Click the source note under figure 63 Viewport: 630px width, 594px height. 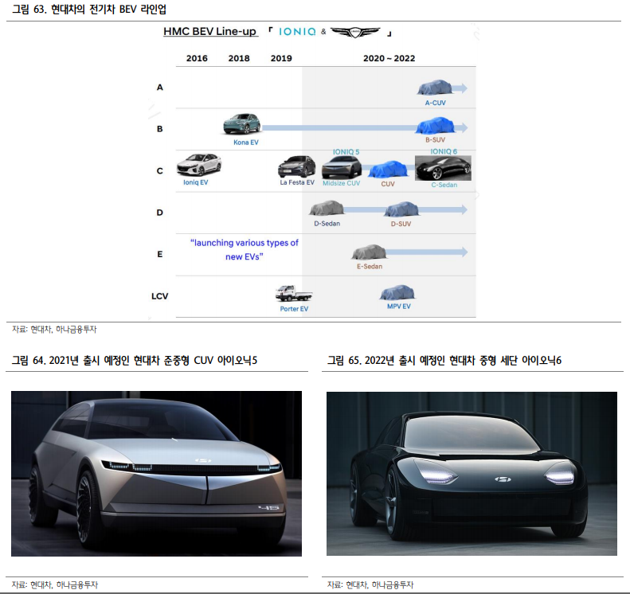pos(54,330)
